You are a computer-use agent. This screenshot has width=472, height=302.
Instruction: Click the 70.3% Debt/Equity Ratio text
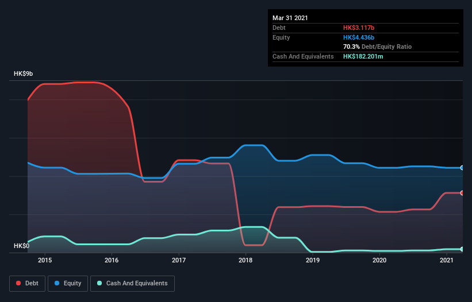pyautogui.click(x=377, y=47)
